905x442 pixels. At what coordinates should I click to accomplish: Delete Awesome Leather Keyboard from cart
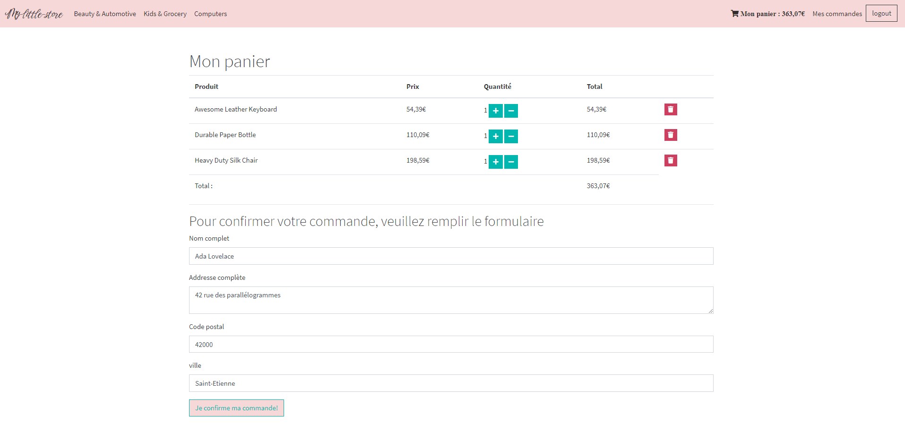click(x=670, y=110)
